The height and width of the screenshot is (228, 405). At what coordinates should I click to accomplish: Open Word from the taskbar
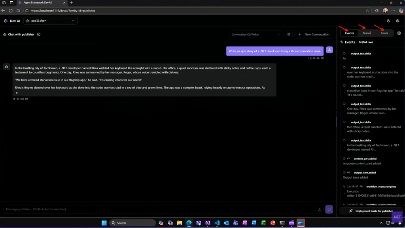pyautogui.click(x=254, y=223)
